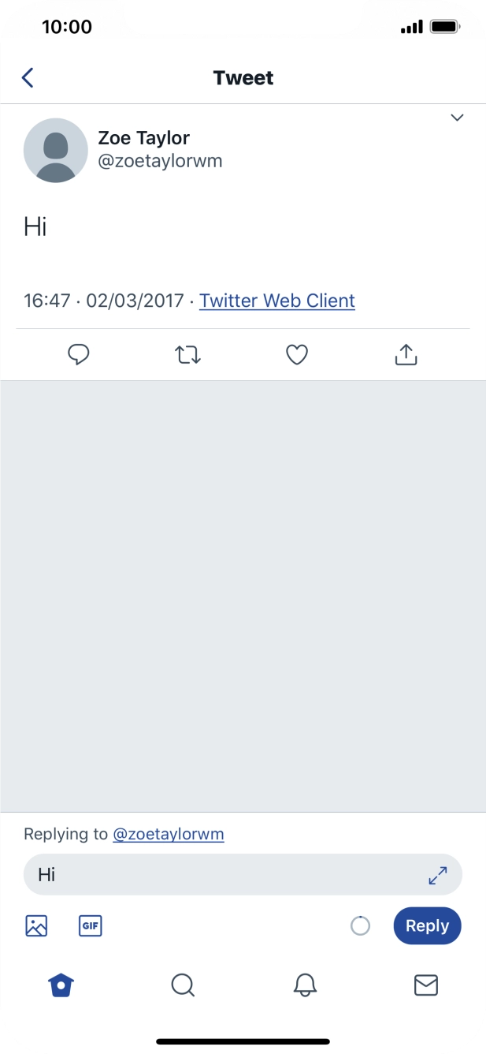Viewport: 486px width, 1054px height.
Task: Expand the reply composer to fullscreen
Action: point(437,875)
